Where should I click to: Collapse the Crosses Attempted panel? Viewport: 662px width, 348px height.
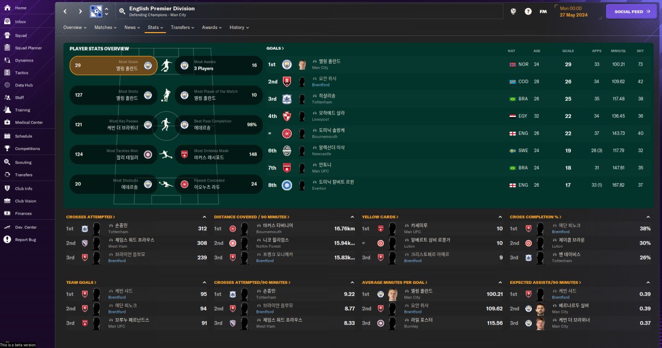(204, 217)
